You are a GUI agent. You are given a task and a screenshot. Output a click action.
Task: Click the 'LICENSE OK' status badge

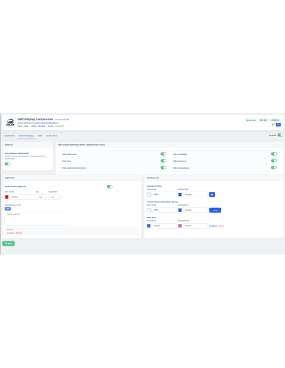[275, 120]
